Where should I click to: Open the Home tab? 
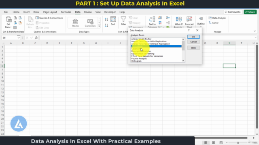(16, 12)
